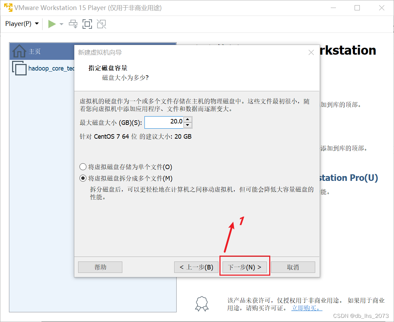Click the VMware logo in title bar
Screen dimensions: 394x322
click(8, 8)
